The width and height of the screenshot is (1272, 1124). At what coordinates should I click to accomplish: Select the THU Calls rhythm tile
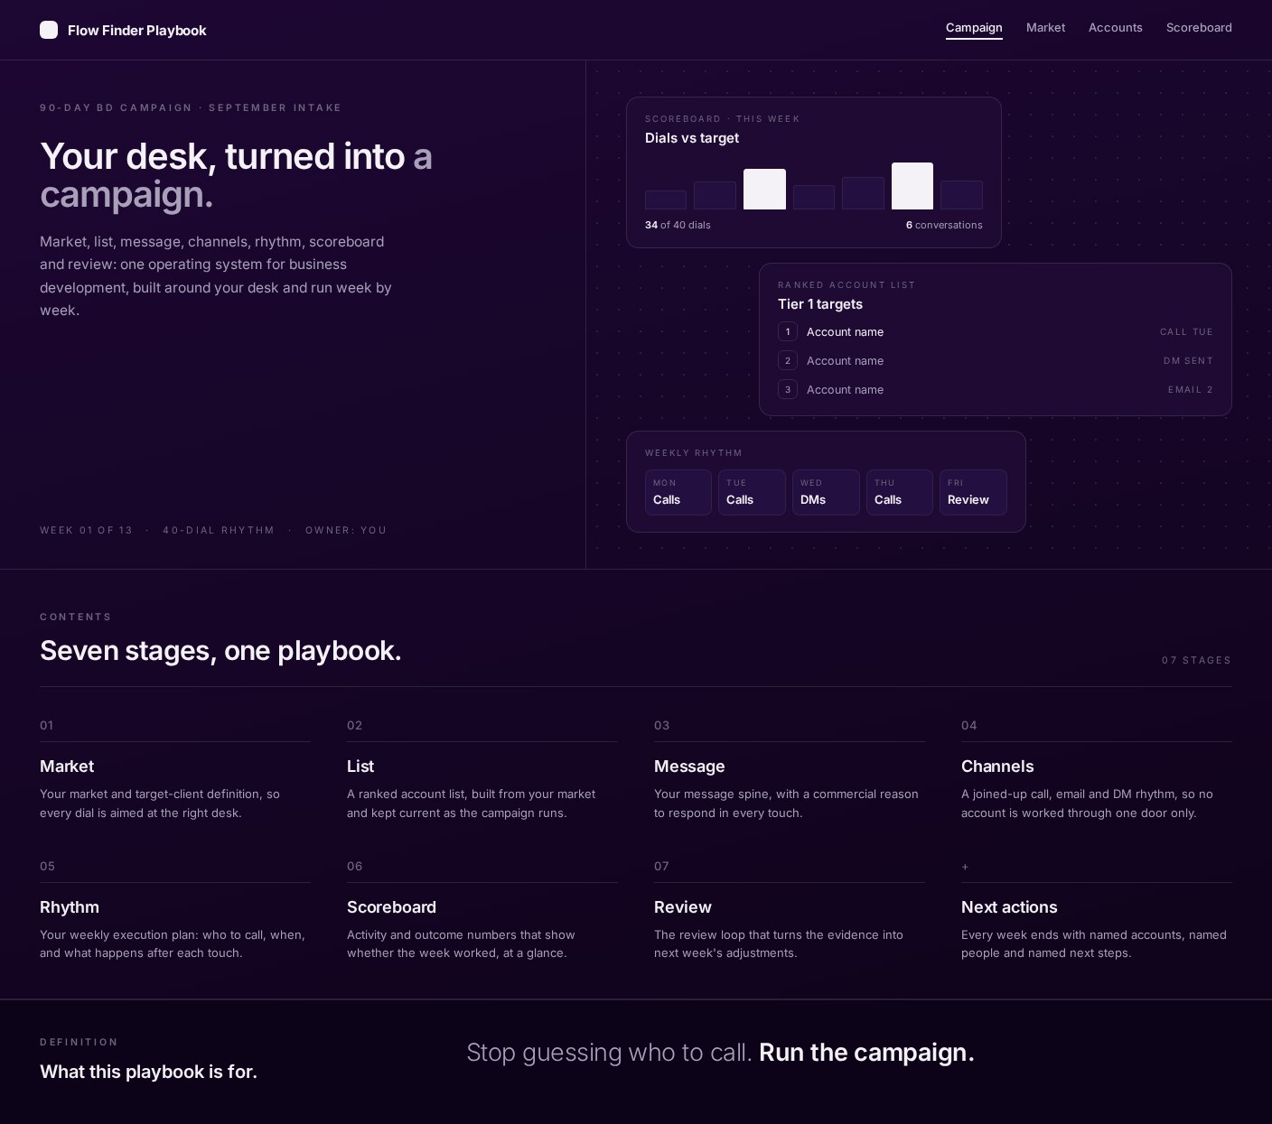pyautogui.click(x=900, y=492)
